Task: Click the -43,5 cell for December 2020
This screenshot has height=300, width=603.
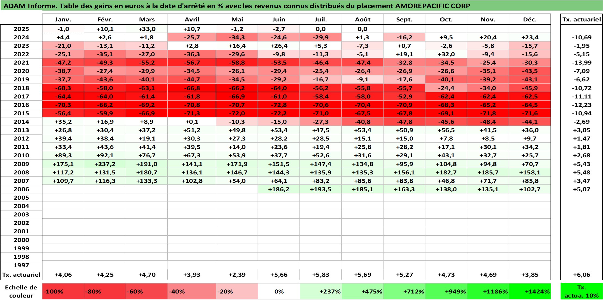Action: [x=530, y=71]
